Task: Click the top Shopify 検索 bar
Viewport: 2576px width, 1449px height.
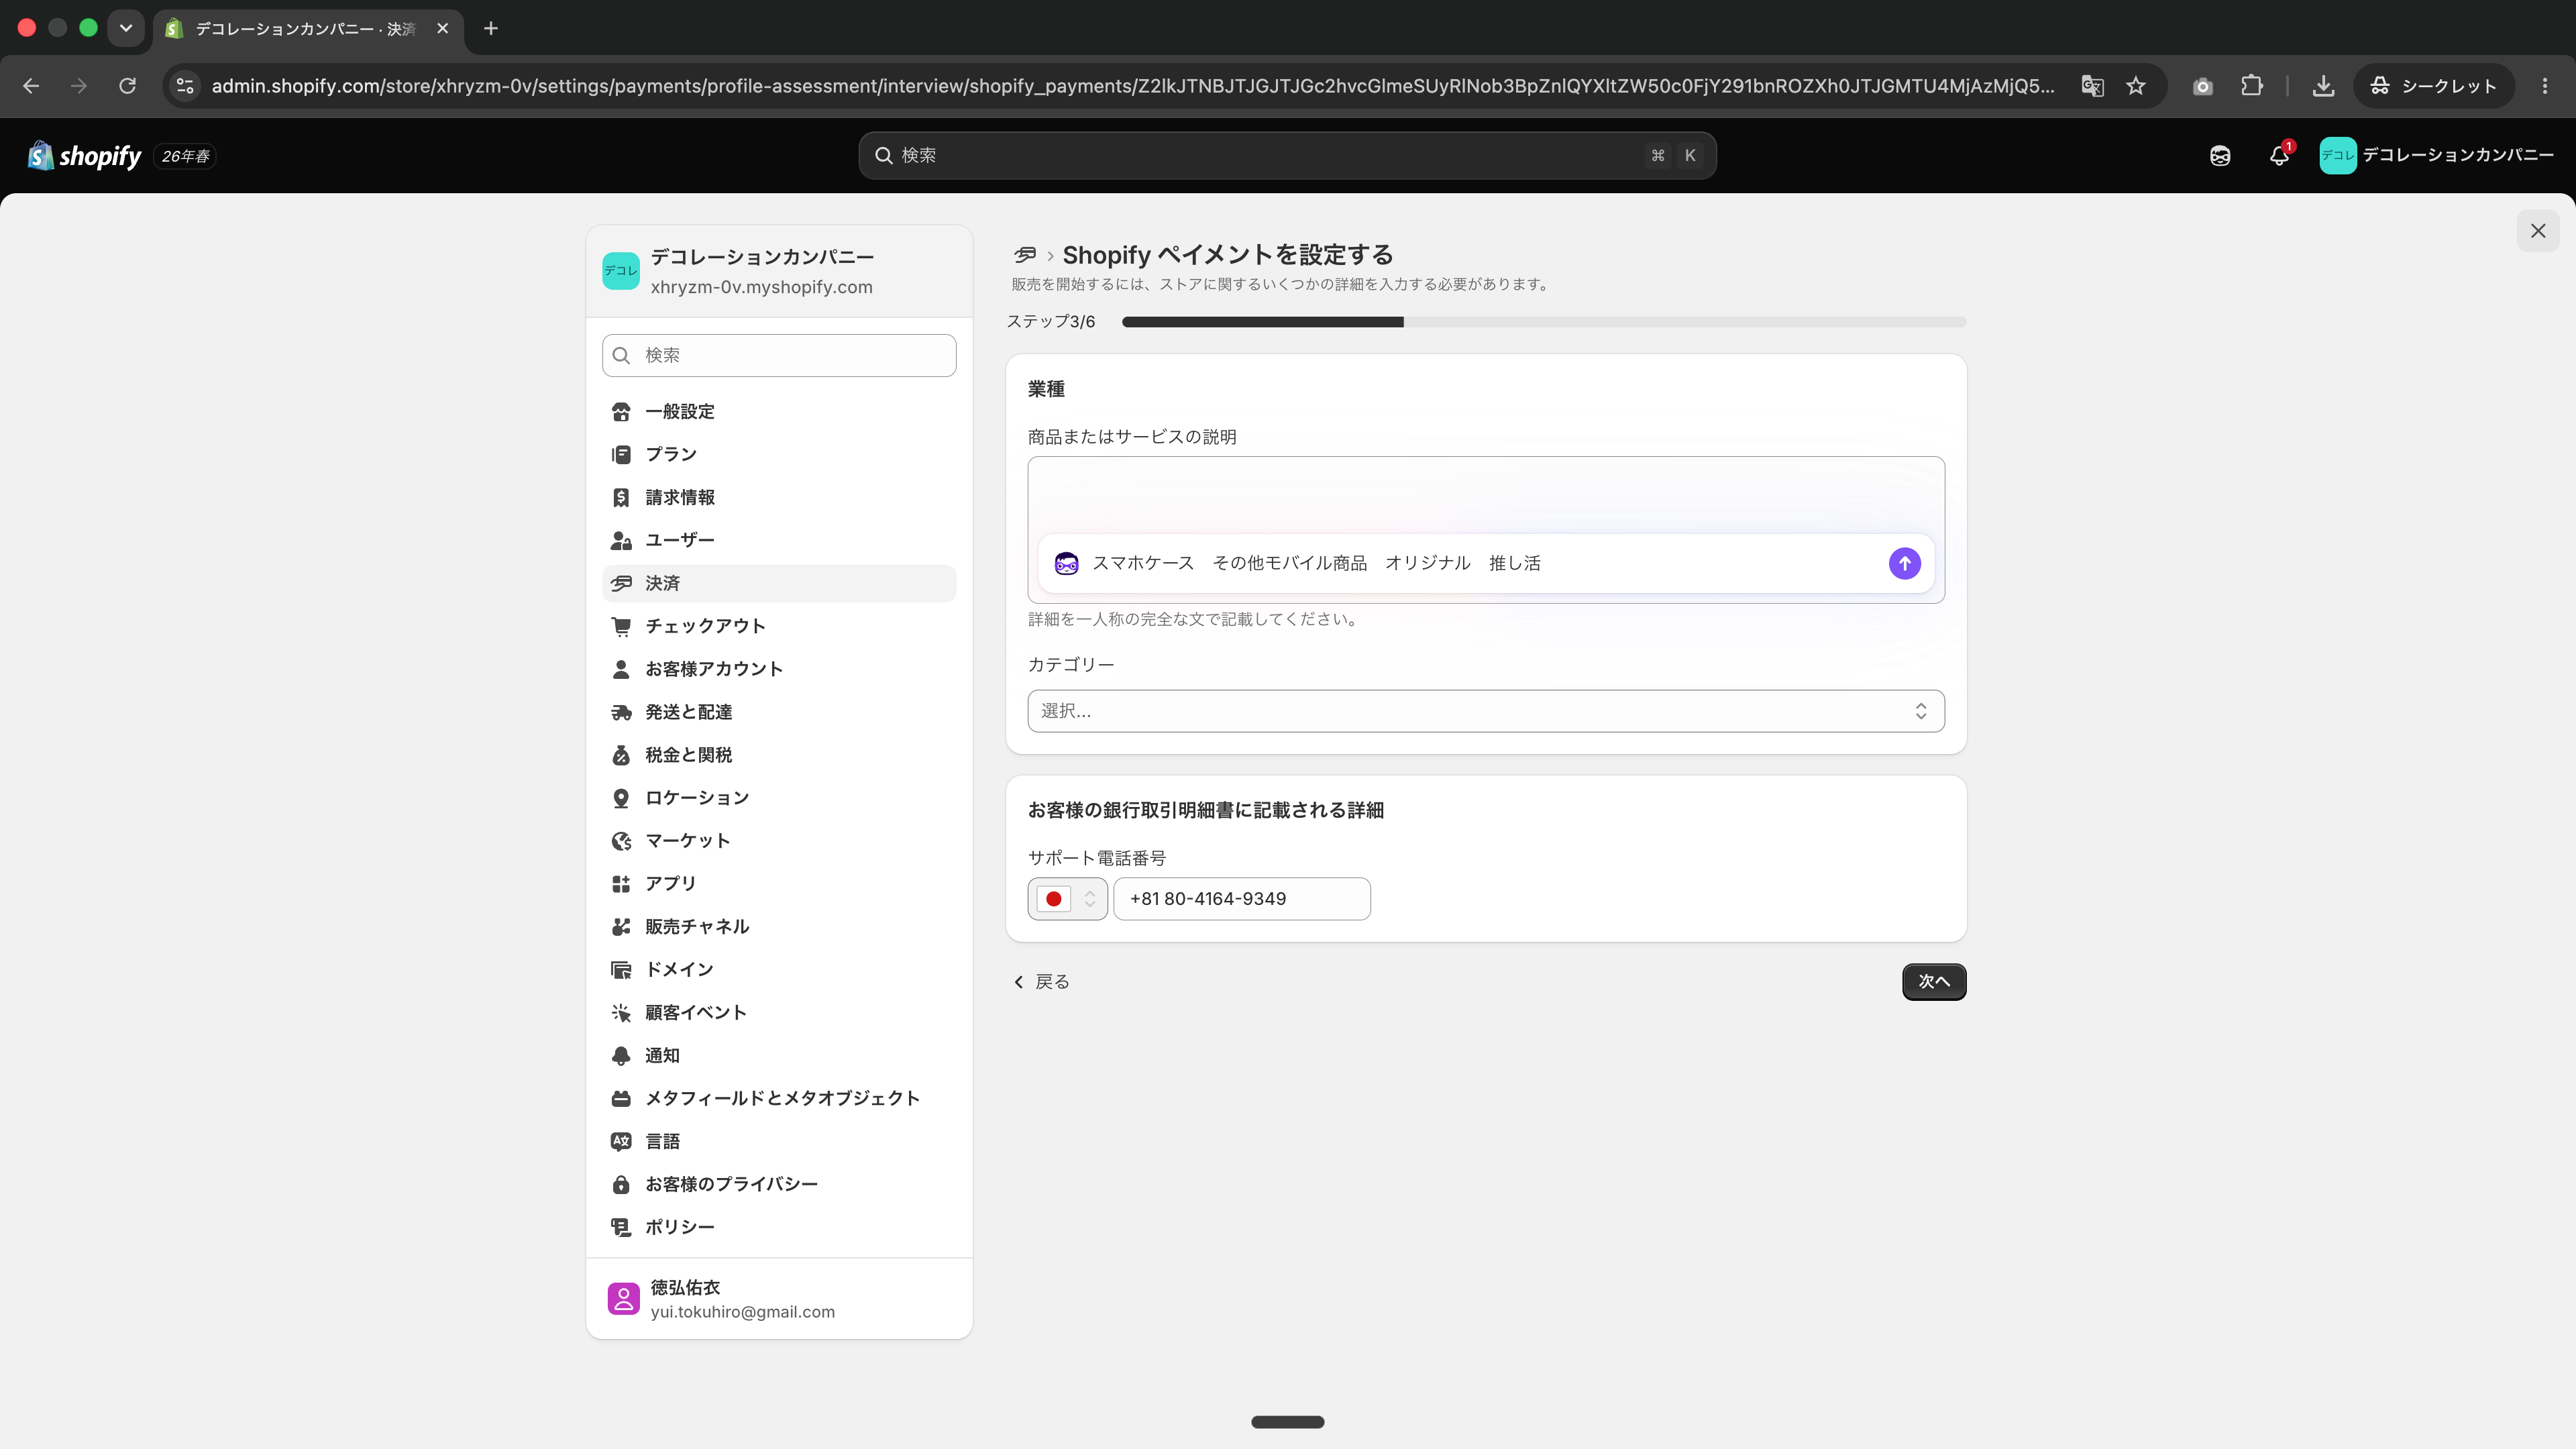Action: [x=1287, y=156]
